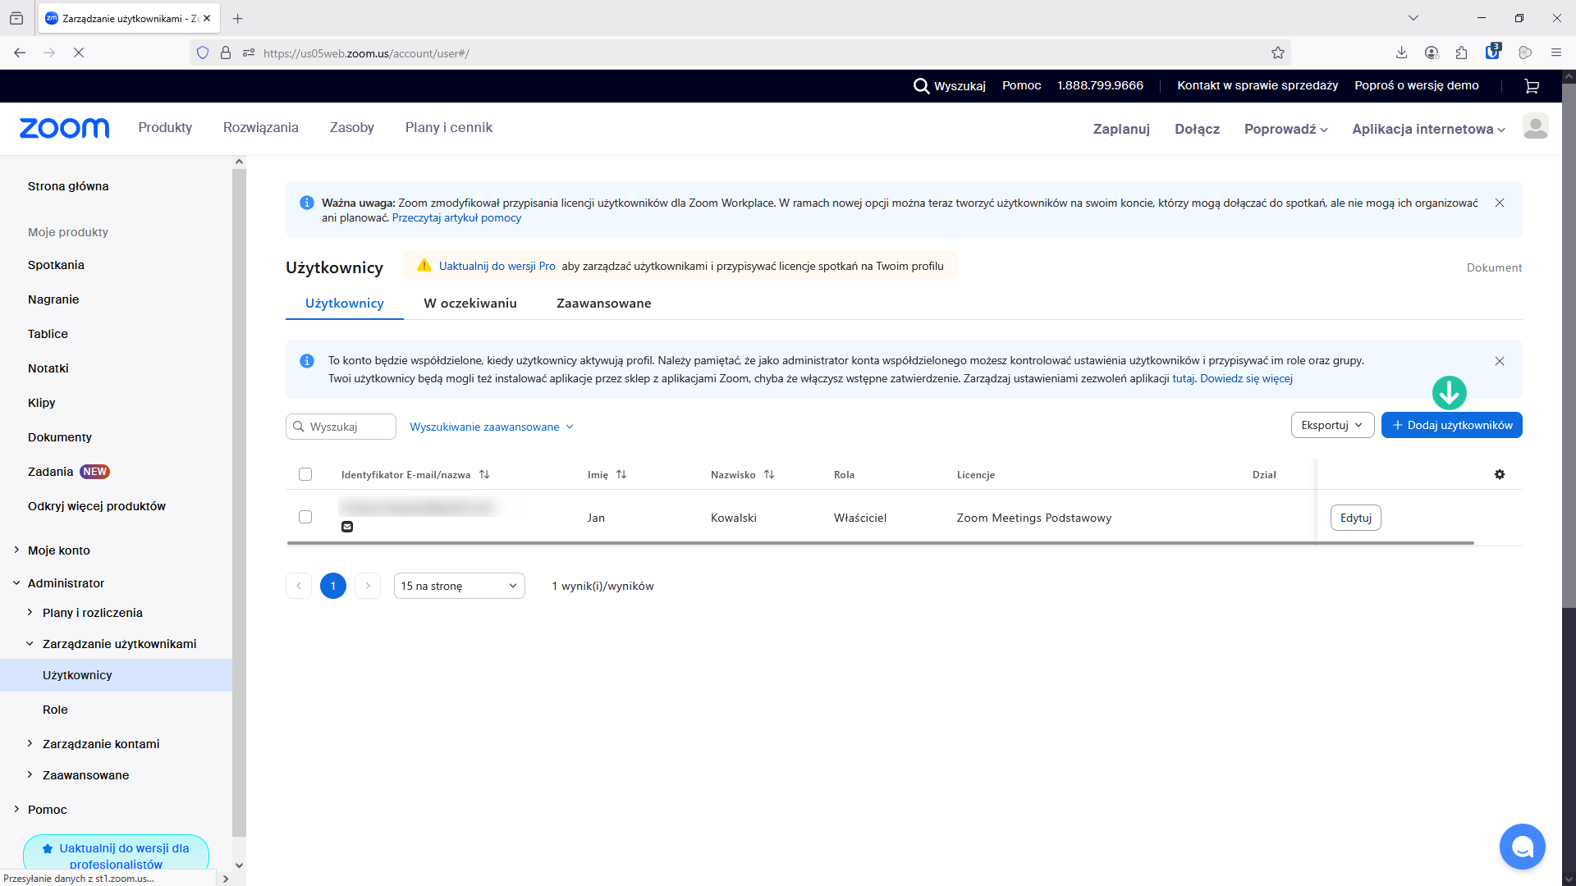Go to next results page arrow

point(368,586)
